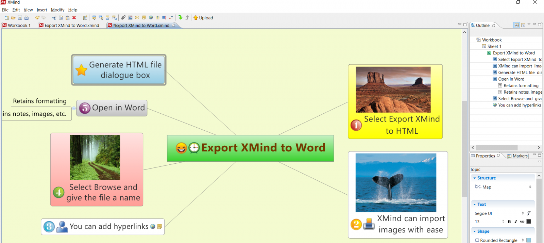Open the View menu

click(28, 10)
